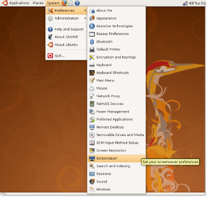Click the Removable Drives and Media disc icon
Viewport: 207px width, 197px height.
(x=92, y=135)
